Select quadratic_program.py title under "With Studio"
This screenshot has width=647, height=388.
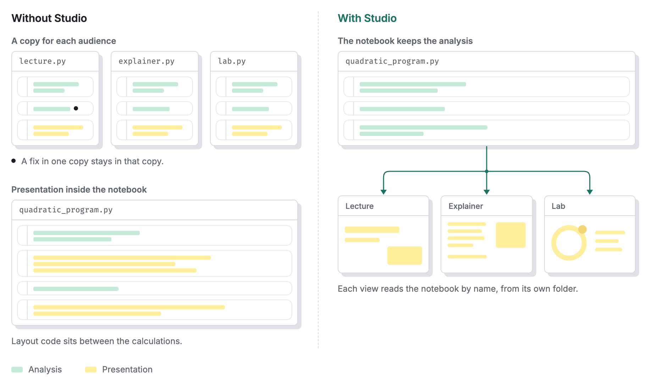tap(392, 61)
